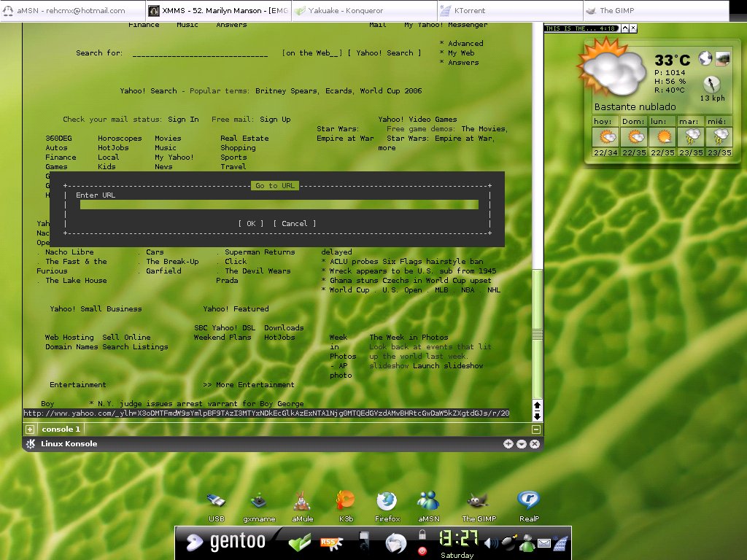The height and width of the screenshot is (560, 747).
Task: Open the aMSN buddy tray icon
Action: tap(527, 542)
